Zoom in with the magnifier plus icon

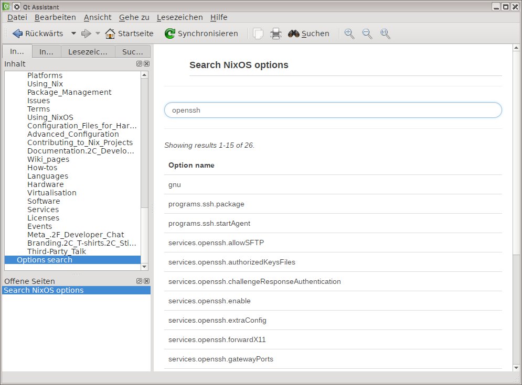pyautogui.click(x=349, y=34)
